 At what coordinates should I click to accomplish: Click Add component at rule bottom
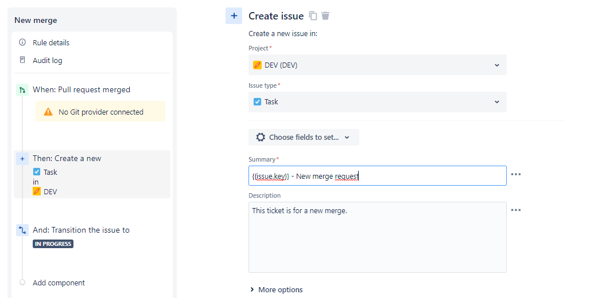tap(59, 283)
